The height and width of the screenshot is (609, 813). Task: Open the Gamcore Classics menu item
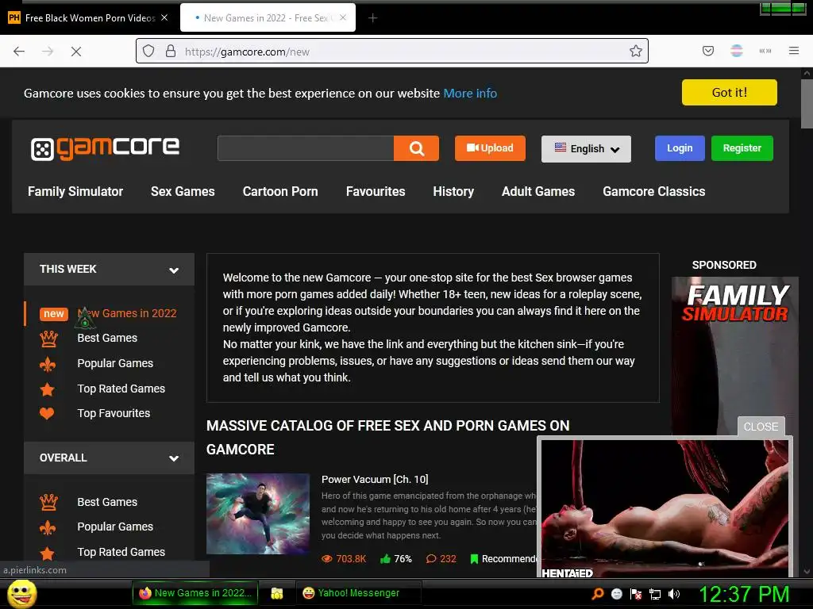pos(654,192)
